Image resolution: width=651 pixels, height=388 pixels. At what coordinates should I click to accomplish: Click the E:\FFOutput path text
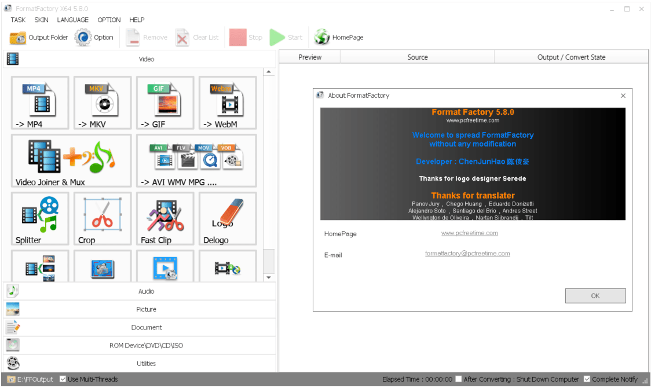[35, 379]
